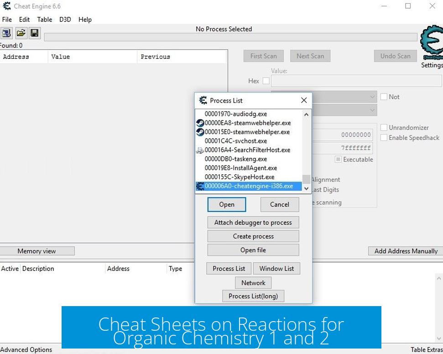
Task: Open the File menu
Action: pos(7,20)
